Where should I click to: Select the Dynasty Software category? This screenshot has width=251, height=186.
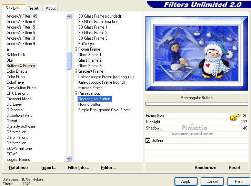(x=21, y=126)
